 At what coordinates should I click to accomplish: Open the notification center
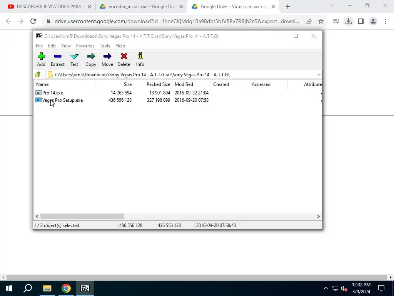381,288
